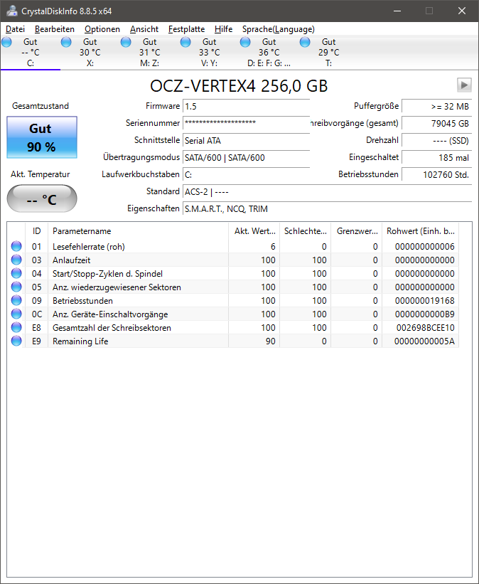Click status orb for disk M: Z:
This screenshot has height=584, width=479.
pos(126,42)
